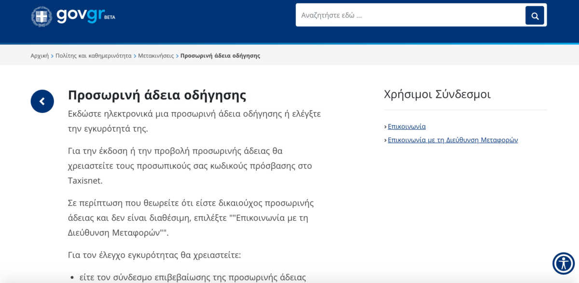Select current breadcrumb 'Προσωρινή άδεια οδήγησης'

220,55
